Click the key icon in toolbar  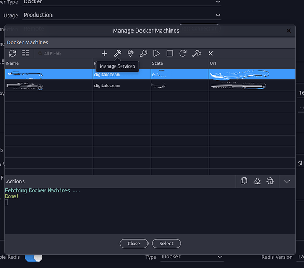point(144,53)
